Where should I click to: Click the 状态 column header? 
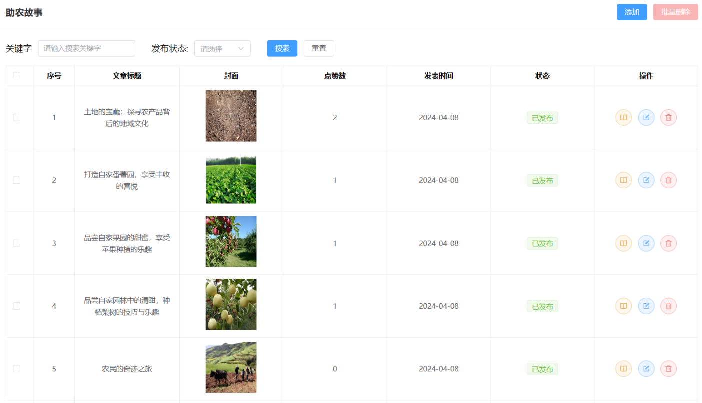click(542, 76)
